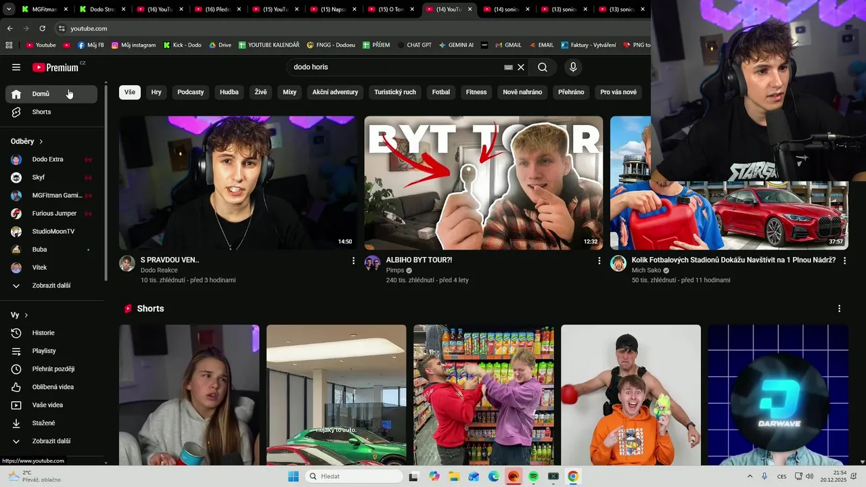
Task: Open CHAT GPT bookmark
Action: pyautogui.click(x=414, y=45)
